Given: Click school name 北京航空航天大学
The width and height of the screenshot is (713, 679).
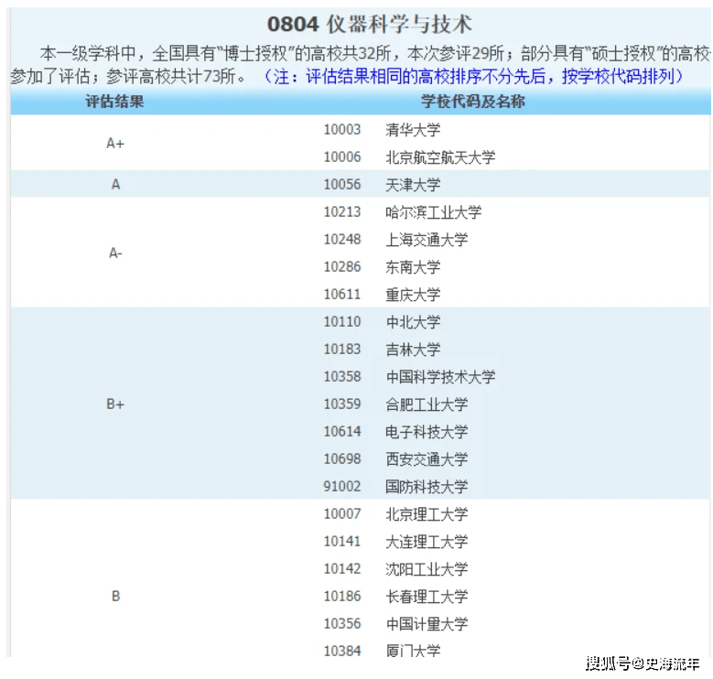Looking at the screenshot, I should click(x=440, y=157).
